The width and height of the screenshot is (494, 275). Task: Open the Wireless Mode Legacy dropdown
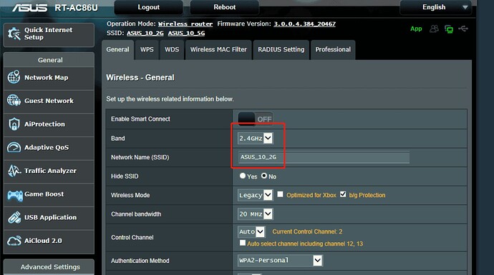[255, 195]
